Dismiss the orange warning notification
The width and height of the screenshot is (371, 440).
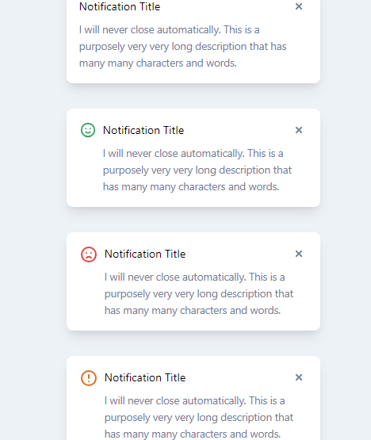click(x=299, y=377)
